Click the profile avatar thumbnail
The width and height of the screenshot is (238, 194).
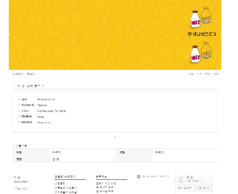(x=181, y=179)
